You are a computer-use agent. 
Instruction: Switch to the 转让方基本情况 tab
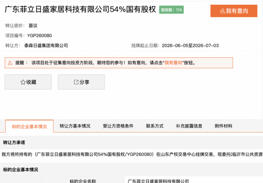click(x=75, y=126)
